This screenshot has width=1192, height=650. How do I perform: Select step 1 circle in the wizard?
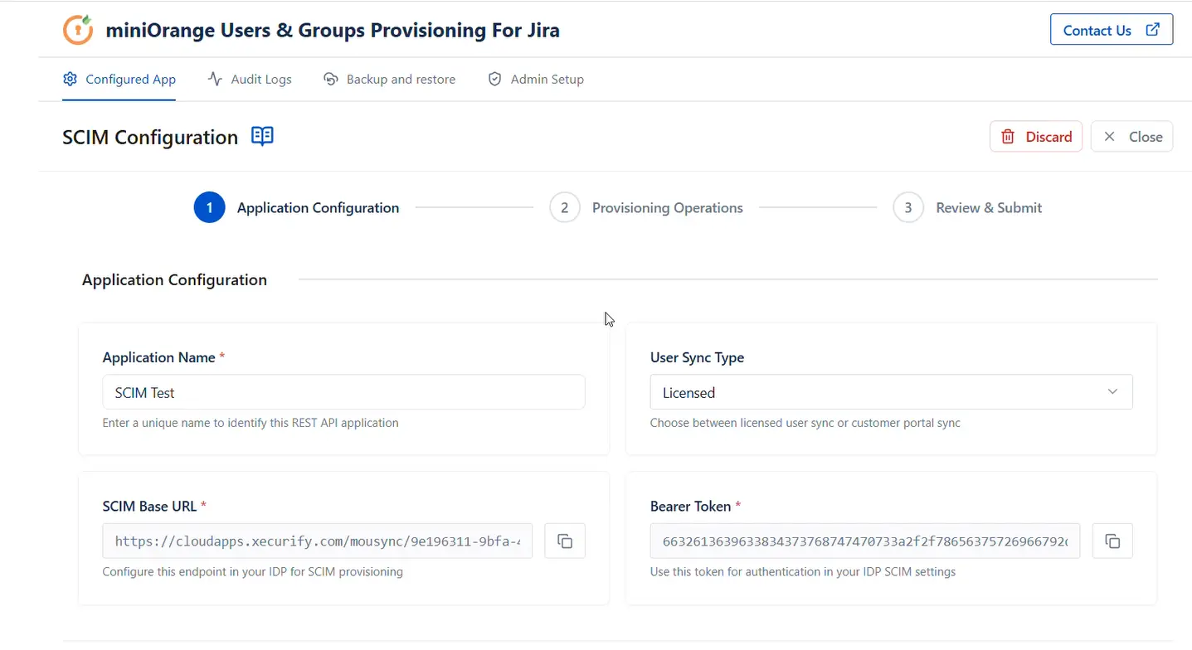[209, 207]
